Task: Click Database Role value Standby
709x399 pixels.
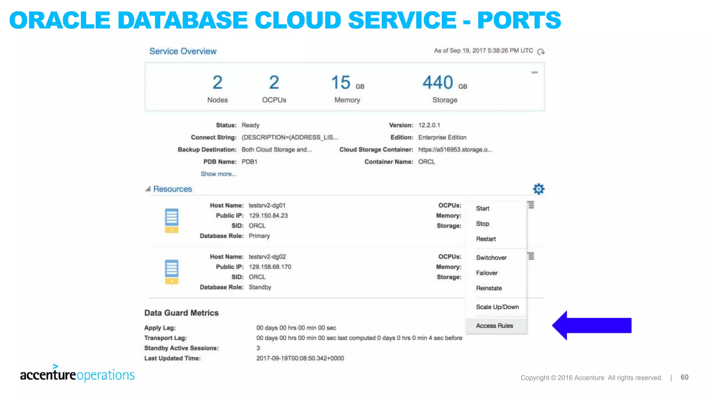Action: pos(260,287)
